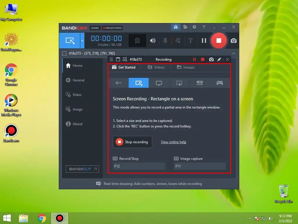Click the window toggle icon on the rectangle bar
The image size is (298, 224).
pyautogui.click(x=118, y=60)
